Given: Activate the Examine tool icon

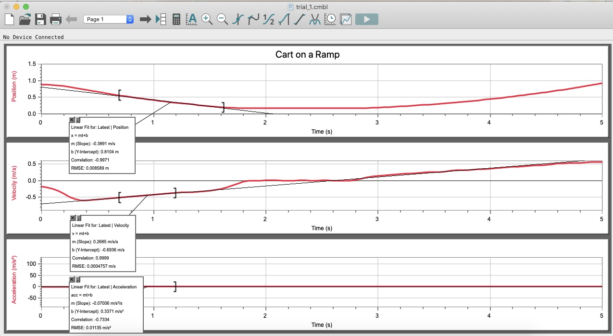Looking at the screenshot, I should (x=238, y=19).
